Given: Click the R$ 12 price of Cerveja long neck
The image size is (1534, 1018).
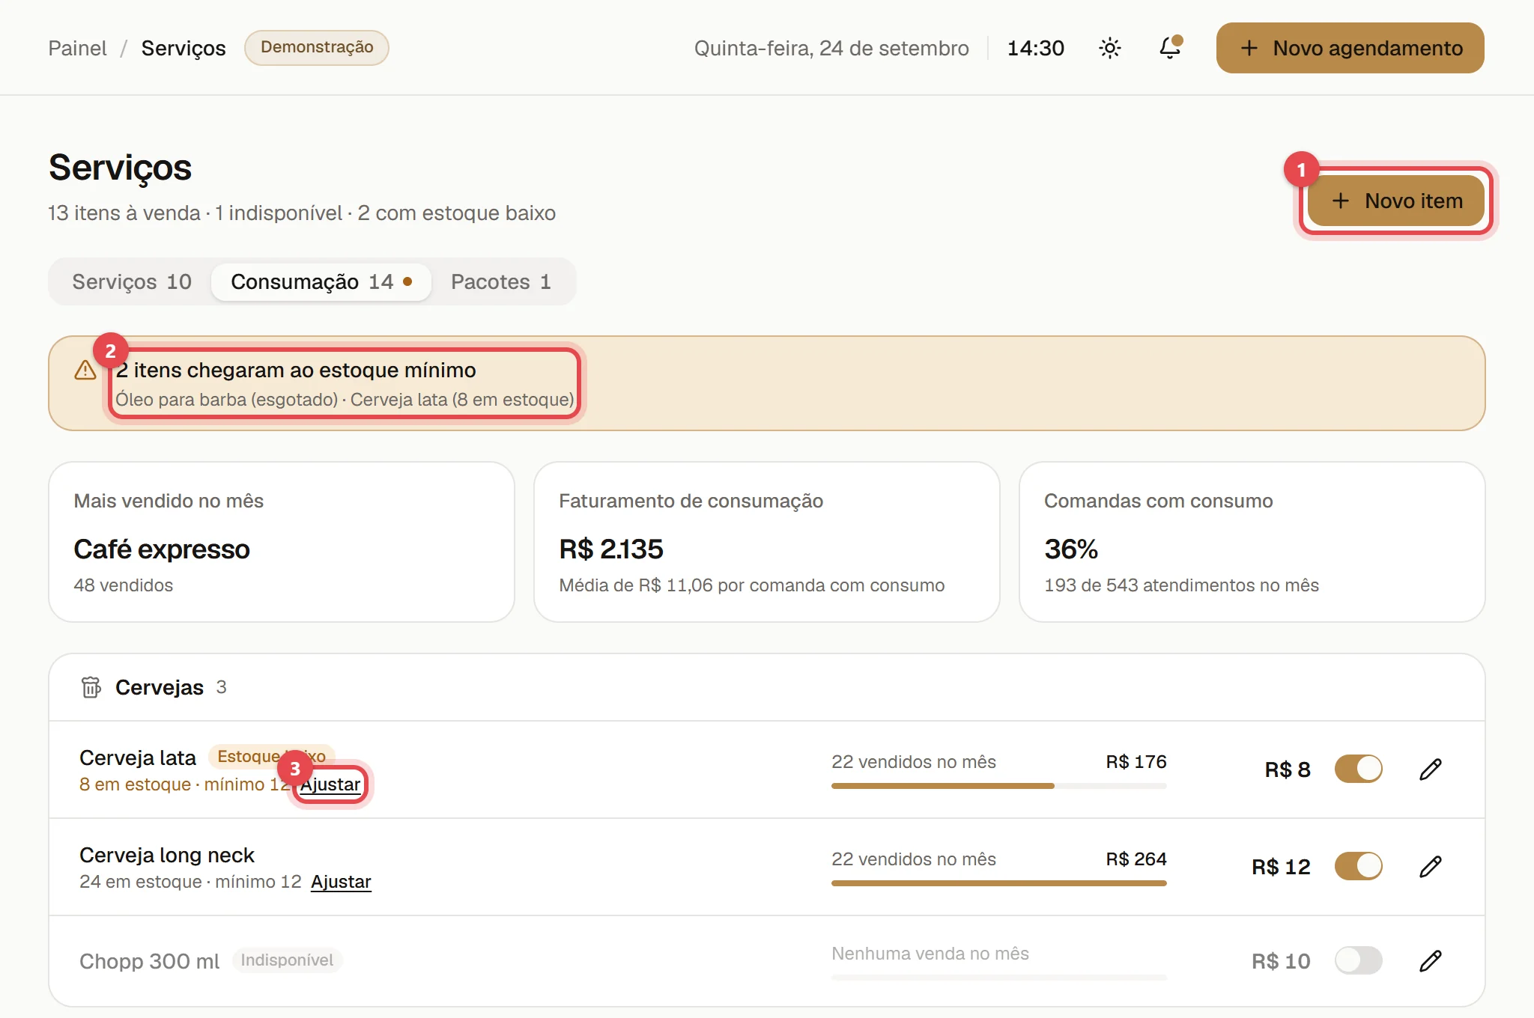Looking at the screenshot, I should coord(1282,867).
